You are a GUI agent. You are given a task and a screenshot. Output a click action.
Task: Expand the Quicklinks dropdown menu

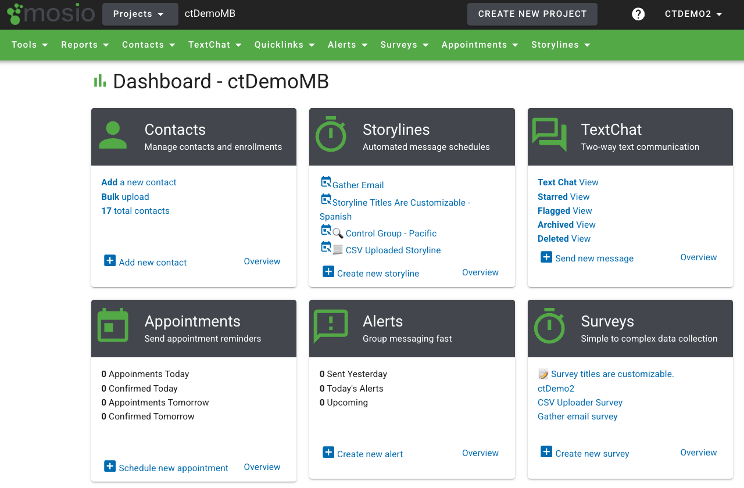coord(284,45)
